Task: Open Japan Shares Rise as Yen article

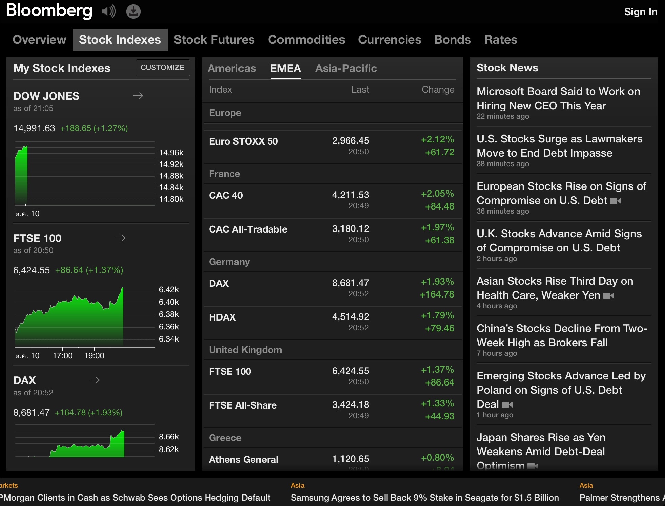Action: [x=564, y=448]
